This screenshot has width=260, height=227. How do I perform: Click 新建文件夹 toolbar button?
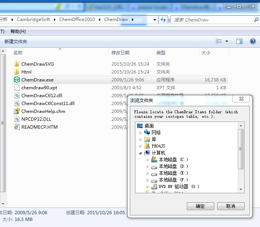(16, 41)
